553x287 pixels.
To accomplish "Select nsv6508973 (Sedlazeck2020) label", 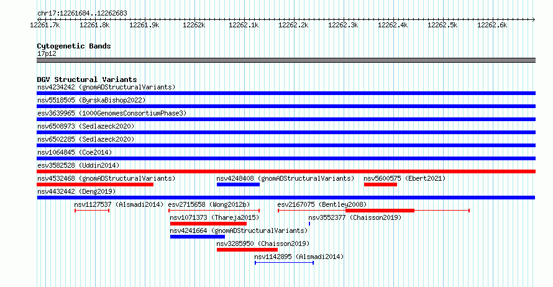I will pyautogui.click(x=86, y=126).
